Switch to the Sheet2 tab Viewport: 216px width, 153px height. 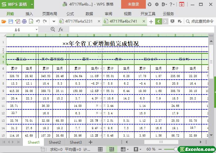55,142
